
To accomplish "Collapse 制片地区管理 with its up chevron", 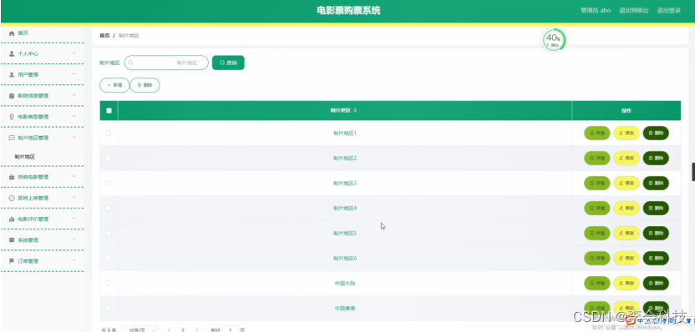I will (74, 138).
